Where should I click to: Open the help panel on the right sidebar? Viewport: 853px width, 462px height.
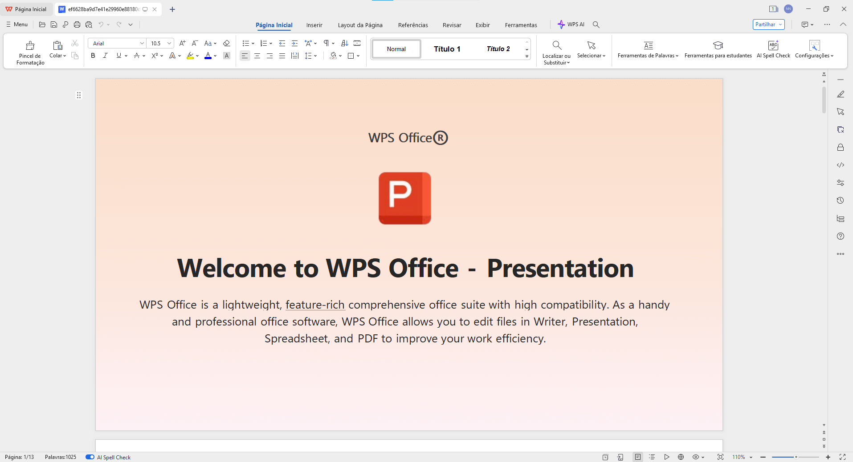point(841,236)
